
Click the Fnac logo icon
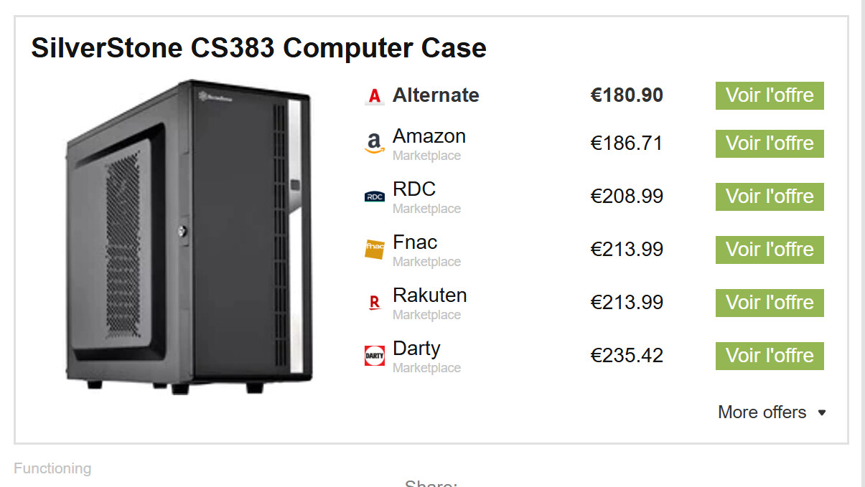pyautogui.click(x=374, y=249)
